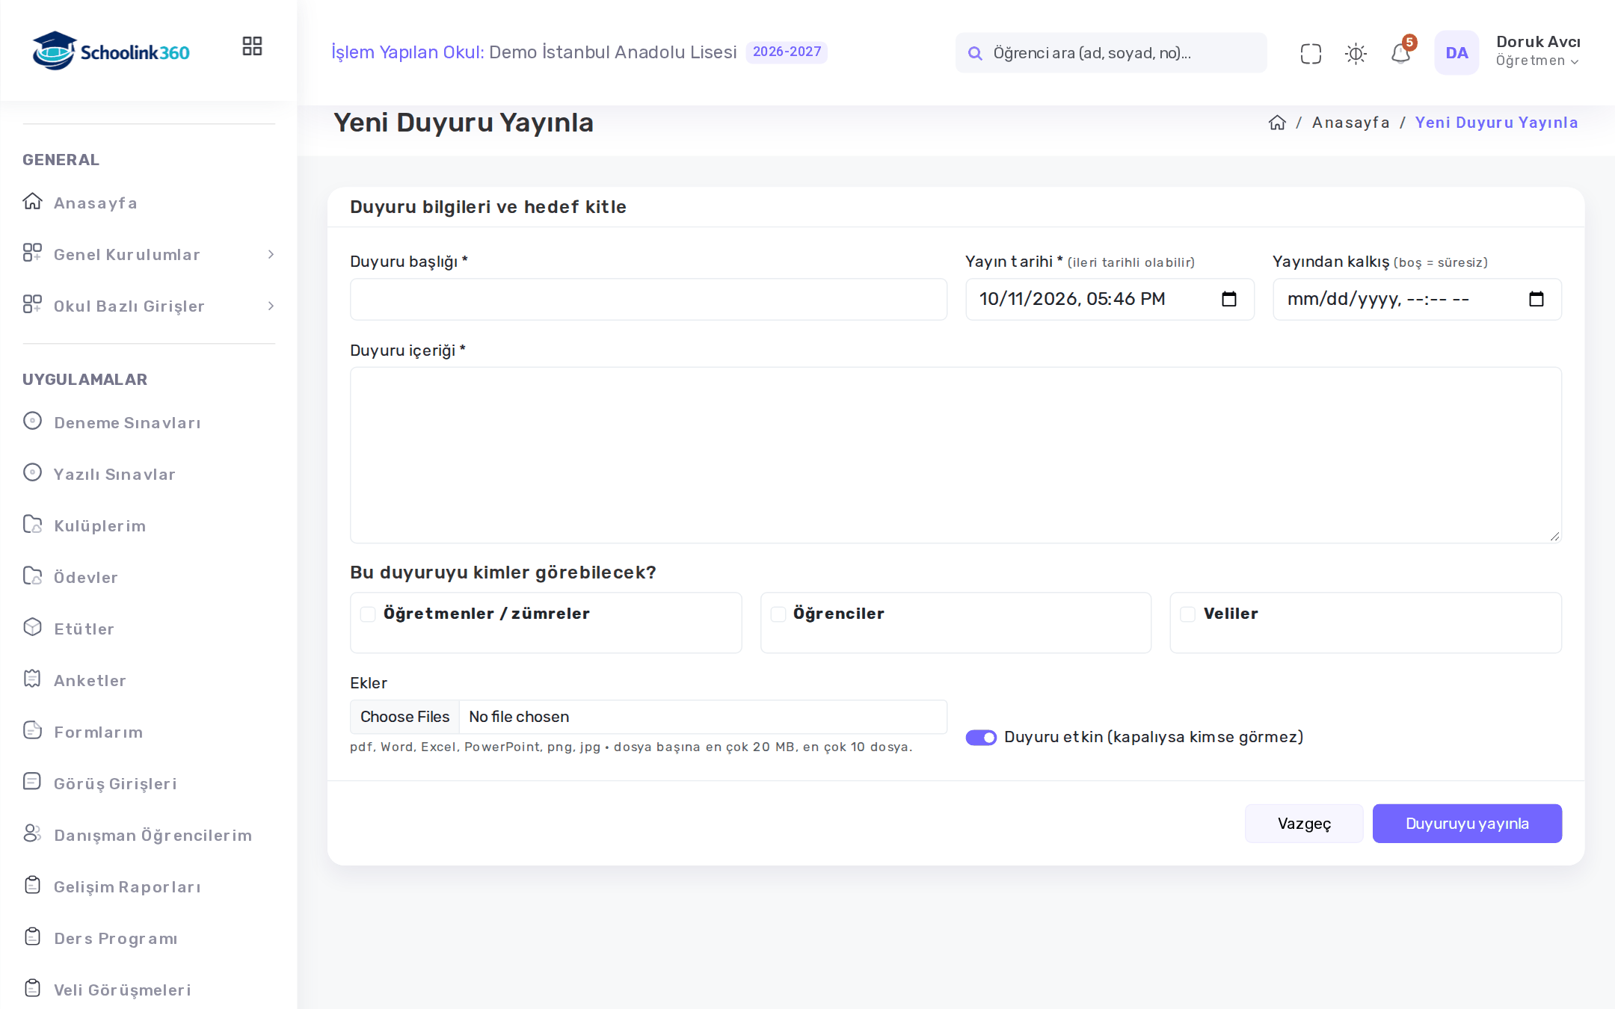Click the Vazgeç button
The width and height of the screenshot is (1615, 1009).
1304,824
